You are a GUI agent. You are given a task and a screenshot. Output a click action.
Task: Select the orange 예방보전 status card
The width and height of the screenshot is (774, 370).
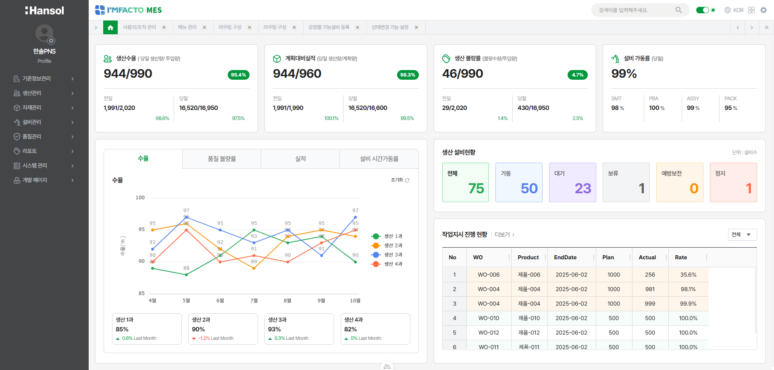click(x=680, y=182)
